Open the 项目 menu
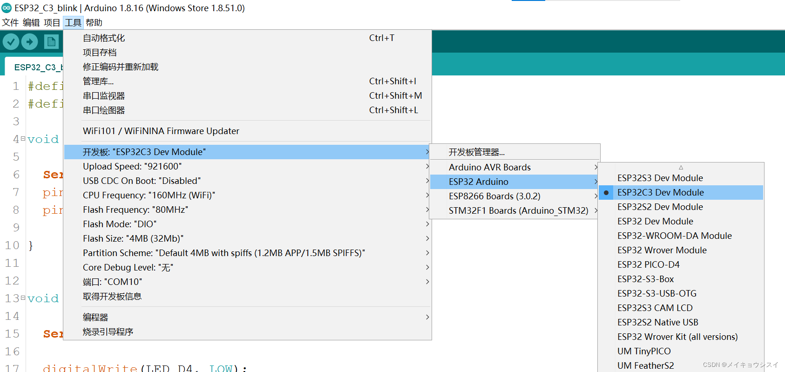Image resolution: width=785 pixels, height=372 pixels. (x=52, y=22)
